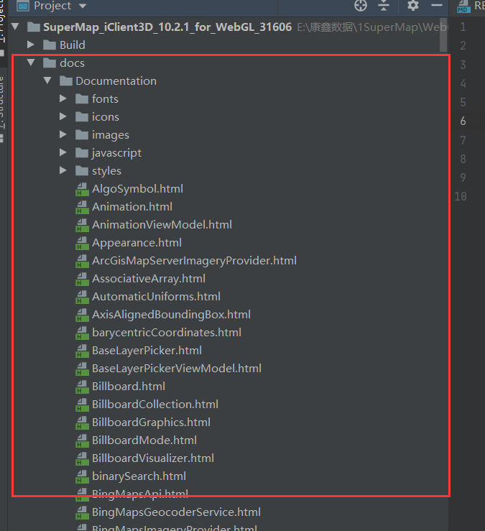This screenshot has width=485, height=531.
Task: Collapse the SuperMap_iClient3D root folder arrow
Action: [x=15, y=27]
